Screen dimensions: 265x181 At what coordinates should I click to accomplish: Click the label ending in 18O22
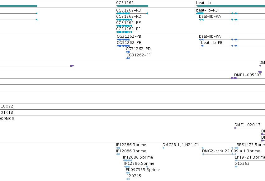pos(7,106)
